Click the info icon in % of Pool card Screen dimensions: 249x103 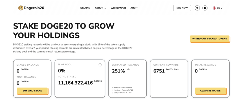(100, 65)
